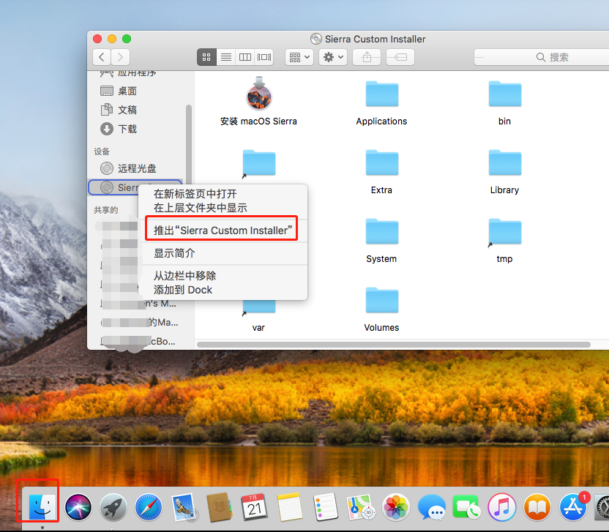This screenshot has width=609, height=532.
Task: Click the sidebar vertical scrollbar
Action: (x=189, y=143)
